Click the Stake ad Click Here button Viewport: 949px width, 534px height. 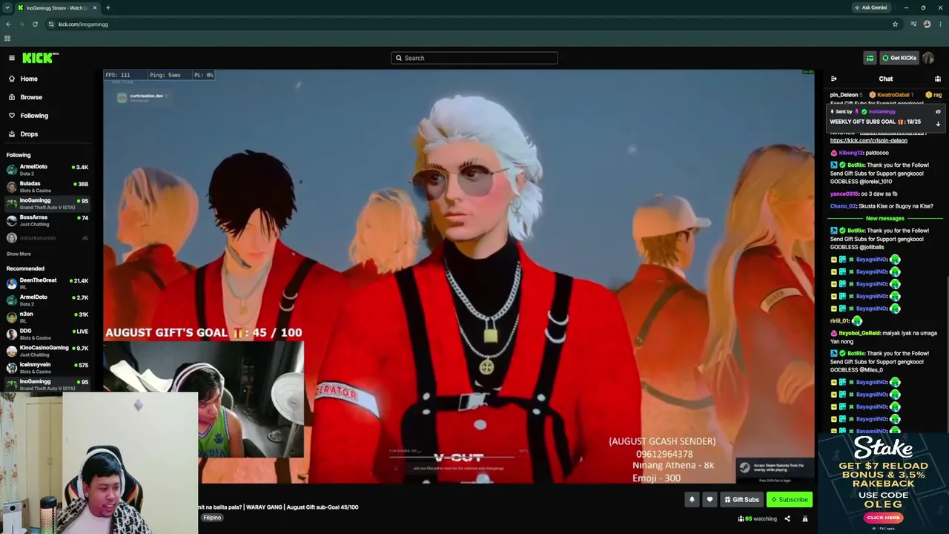click(x=883, y=518)
